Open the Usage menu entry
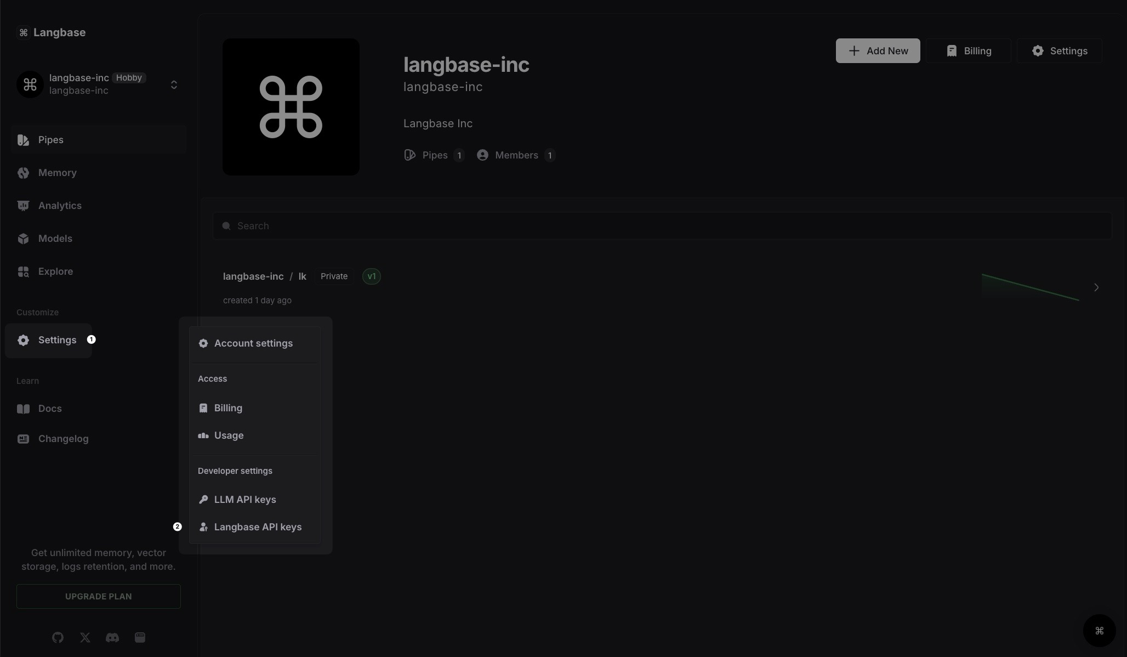This screenshot has width=1127, height=657. click(x=229, y=435)
